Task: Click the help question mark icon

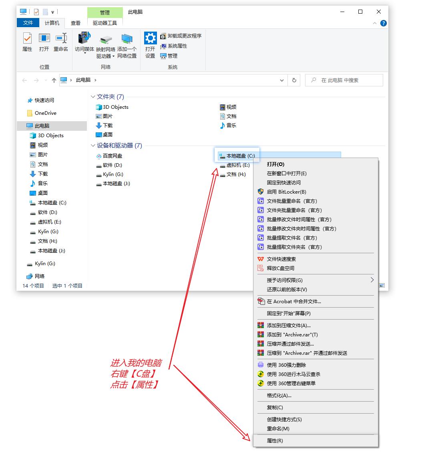Action: (383, 23)
